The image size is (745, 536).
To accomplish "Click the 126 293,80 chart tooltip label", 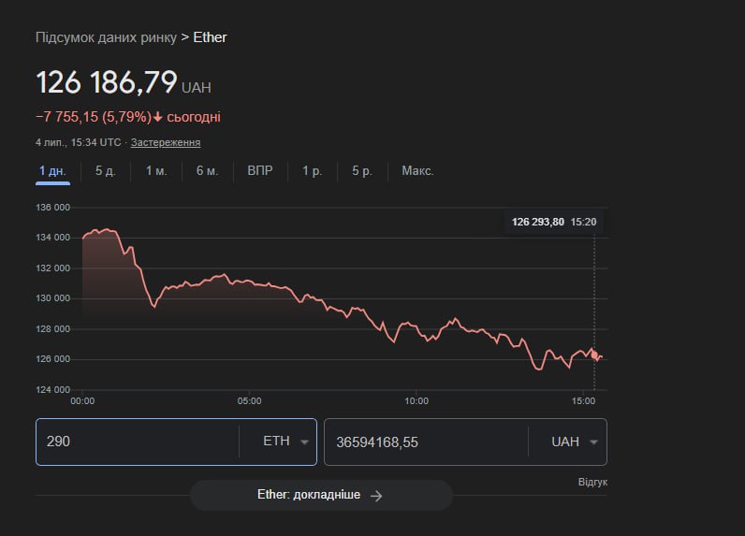I will point(538,222).
